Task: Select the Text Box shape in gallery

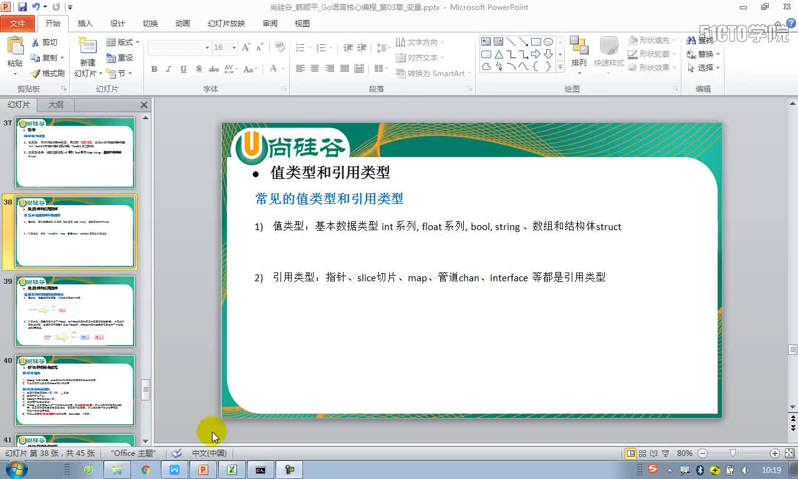Action: click(486, 42)
